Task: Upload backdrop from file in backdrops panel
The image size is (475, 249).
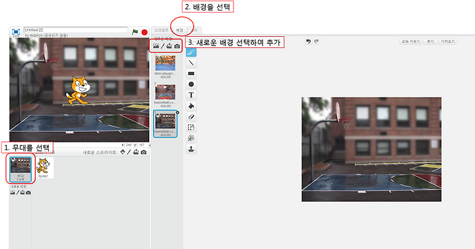Action: click(170, 46)
